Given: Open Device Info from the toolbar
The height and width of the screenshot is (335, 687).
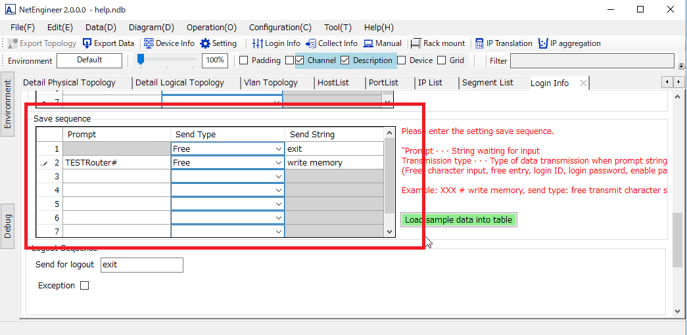Looking at the screenshot, I should (149, 43).
